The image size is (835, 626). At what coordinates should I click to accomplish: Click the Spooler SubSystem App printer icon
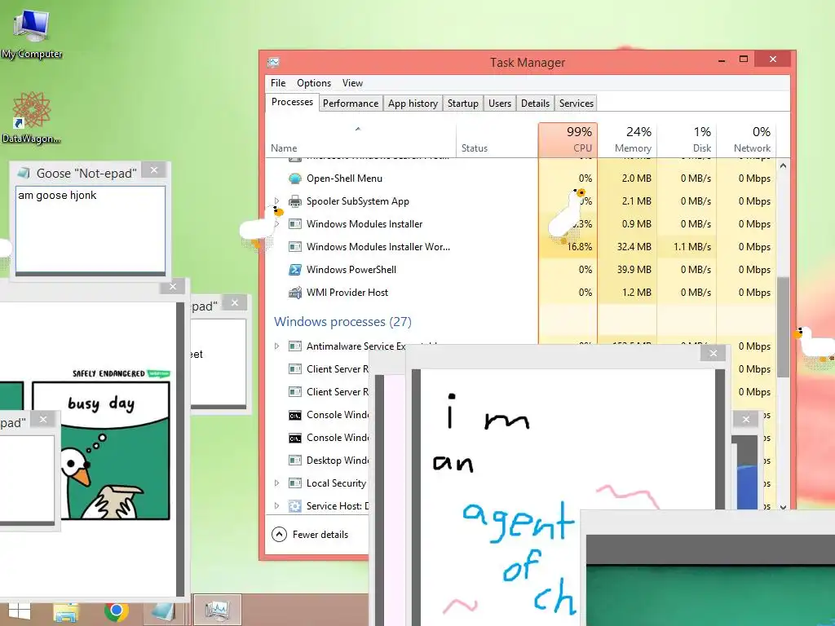click(295, 201)
